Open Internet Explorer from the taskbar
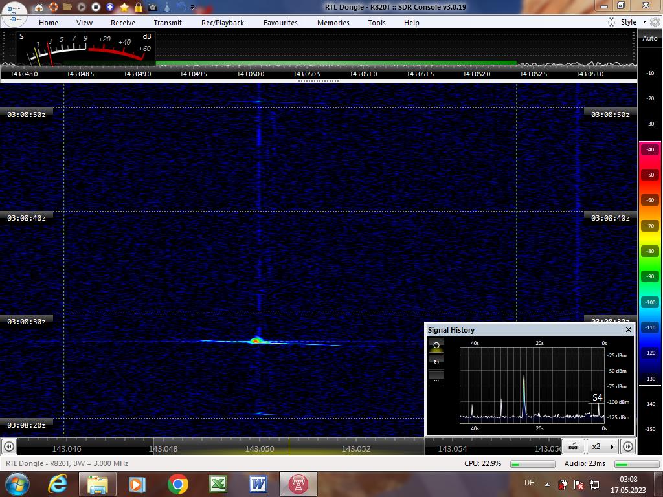The height and width of the screenshot is (497, 663). (x=58, y=484)
